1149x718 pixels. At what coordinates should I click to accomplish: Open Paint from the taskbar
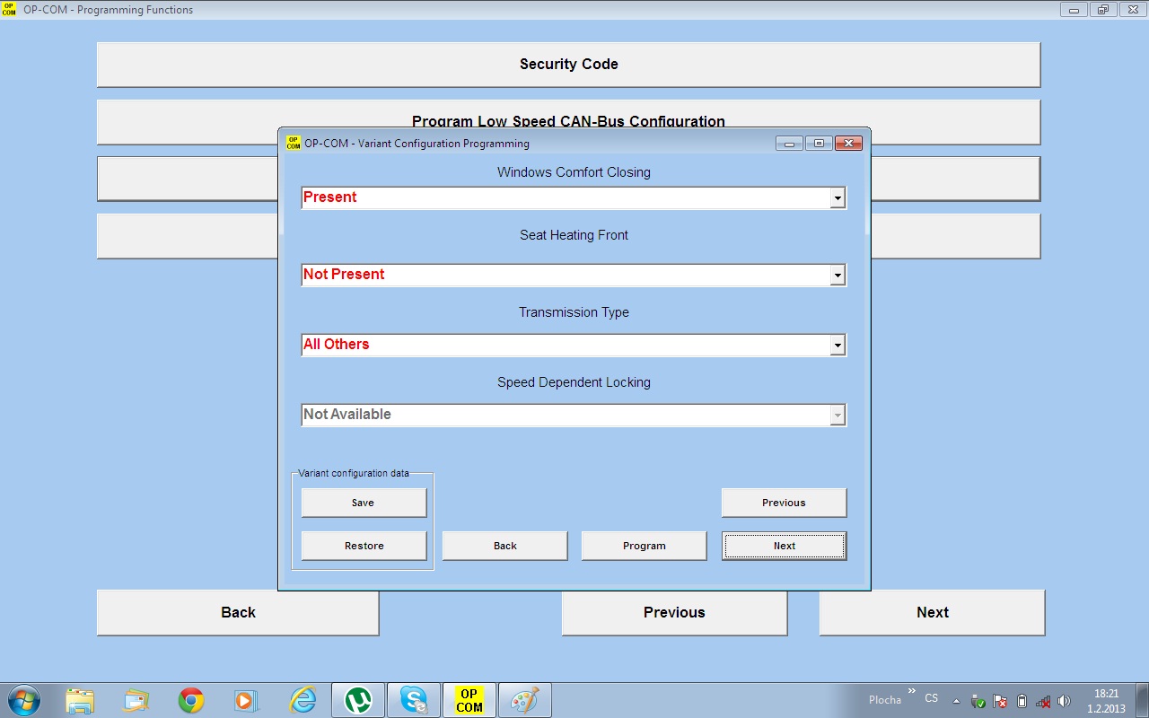(x=524, y=700)
